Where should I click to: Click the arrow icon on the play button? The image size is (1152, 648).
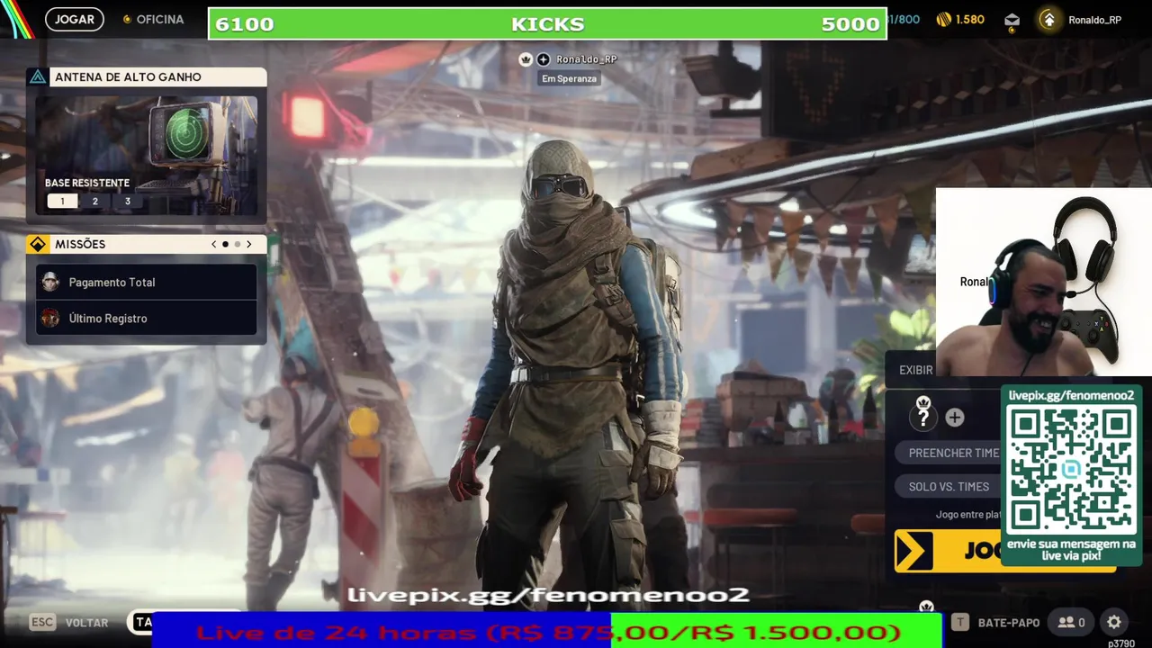point(914,551)
